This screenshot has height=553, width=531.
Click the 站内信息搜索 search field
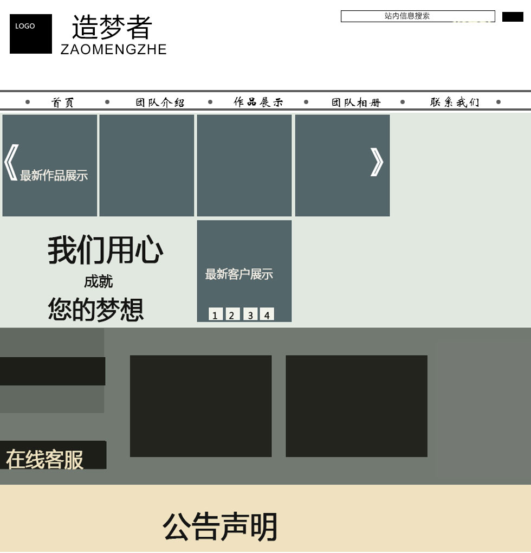(418, 16)
